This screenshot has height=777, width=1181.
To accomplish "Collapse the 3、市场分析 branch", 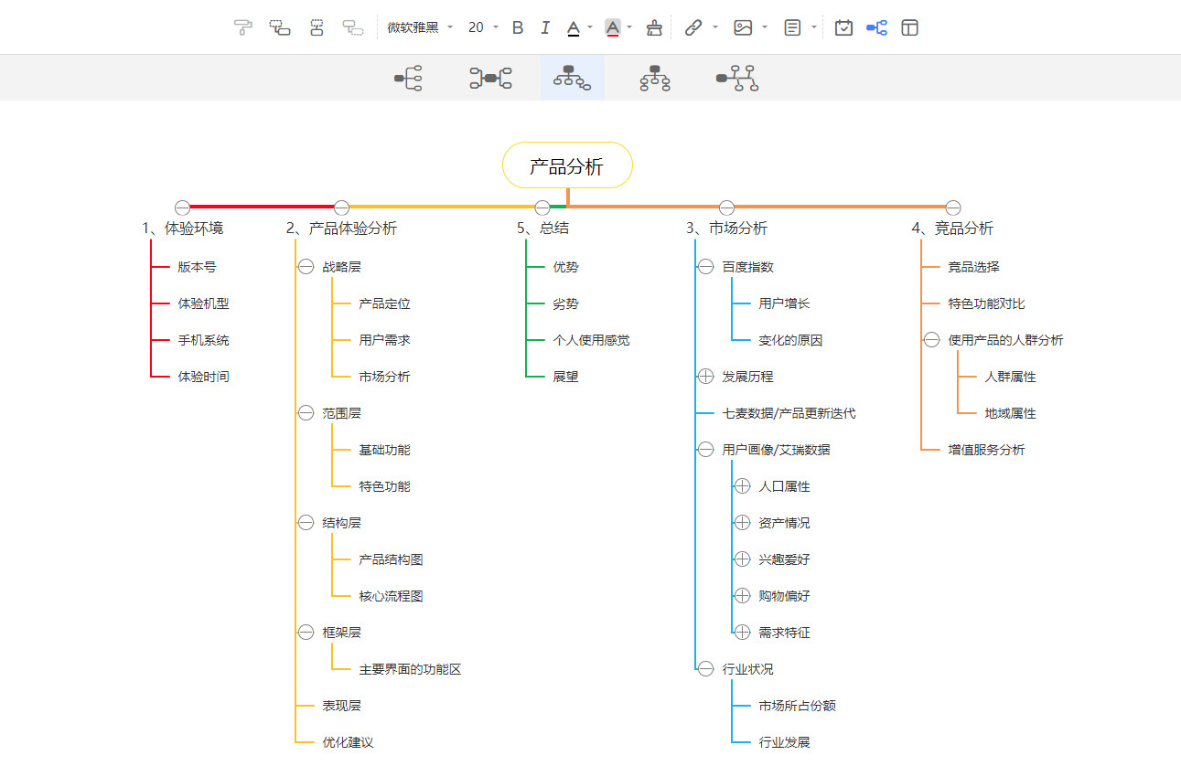I will click(726, 208).
